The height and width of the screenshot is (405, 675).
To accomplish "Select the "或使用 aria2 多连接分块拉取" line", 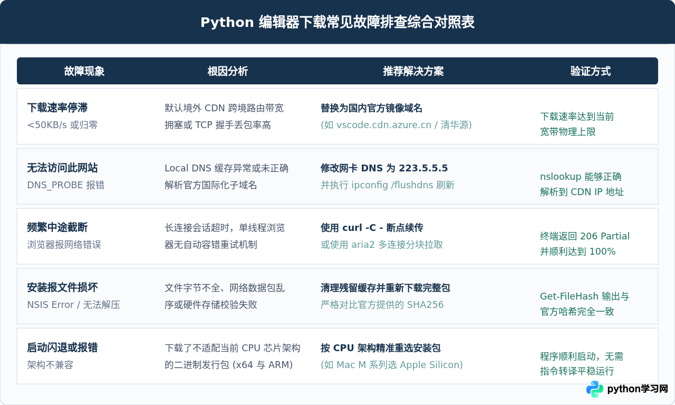I will 382,245.
